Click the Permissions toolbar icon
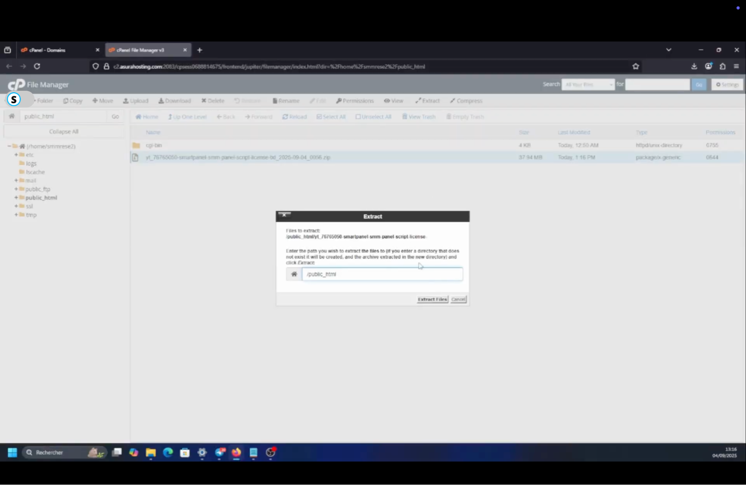746x485 pixels. [355, 100]
